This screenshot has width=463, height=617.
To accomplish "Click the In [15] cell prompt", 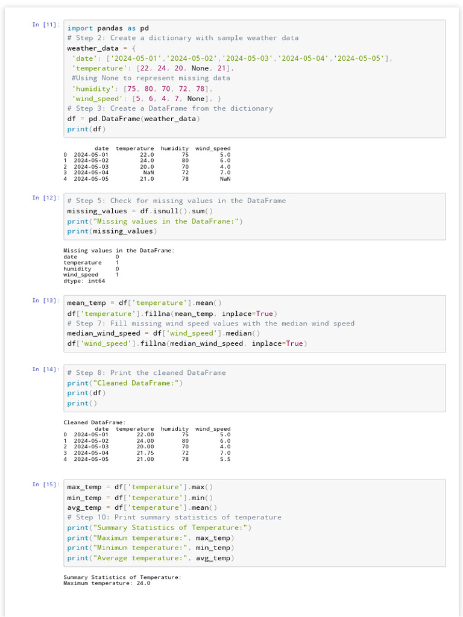I will 46,484.
